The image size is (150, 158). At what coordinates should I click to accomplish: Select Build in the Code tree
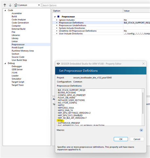pyautogui.click(x=14, y=16)
